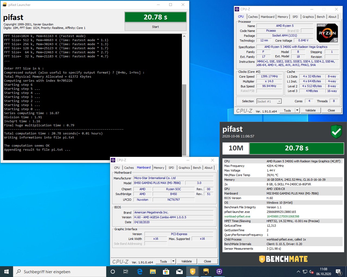This screenshot has width=347, height=277.
Task: Open the Socket #1 Selection dropdown
Action: [269, 101]
